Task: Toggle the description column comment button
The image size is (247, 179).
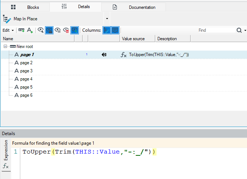Action: [115, 30]
